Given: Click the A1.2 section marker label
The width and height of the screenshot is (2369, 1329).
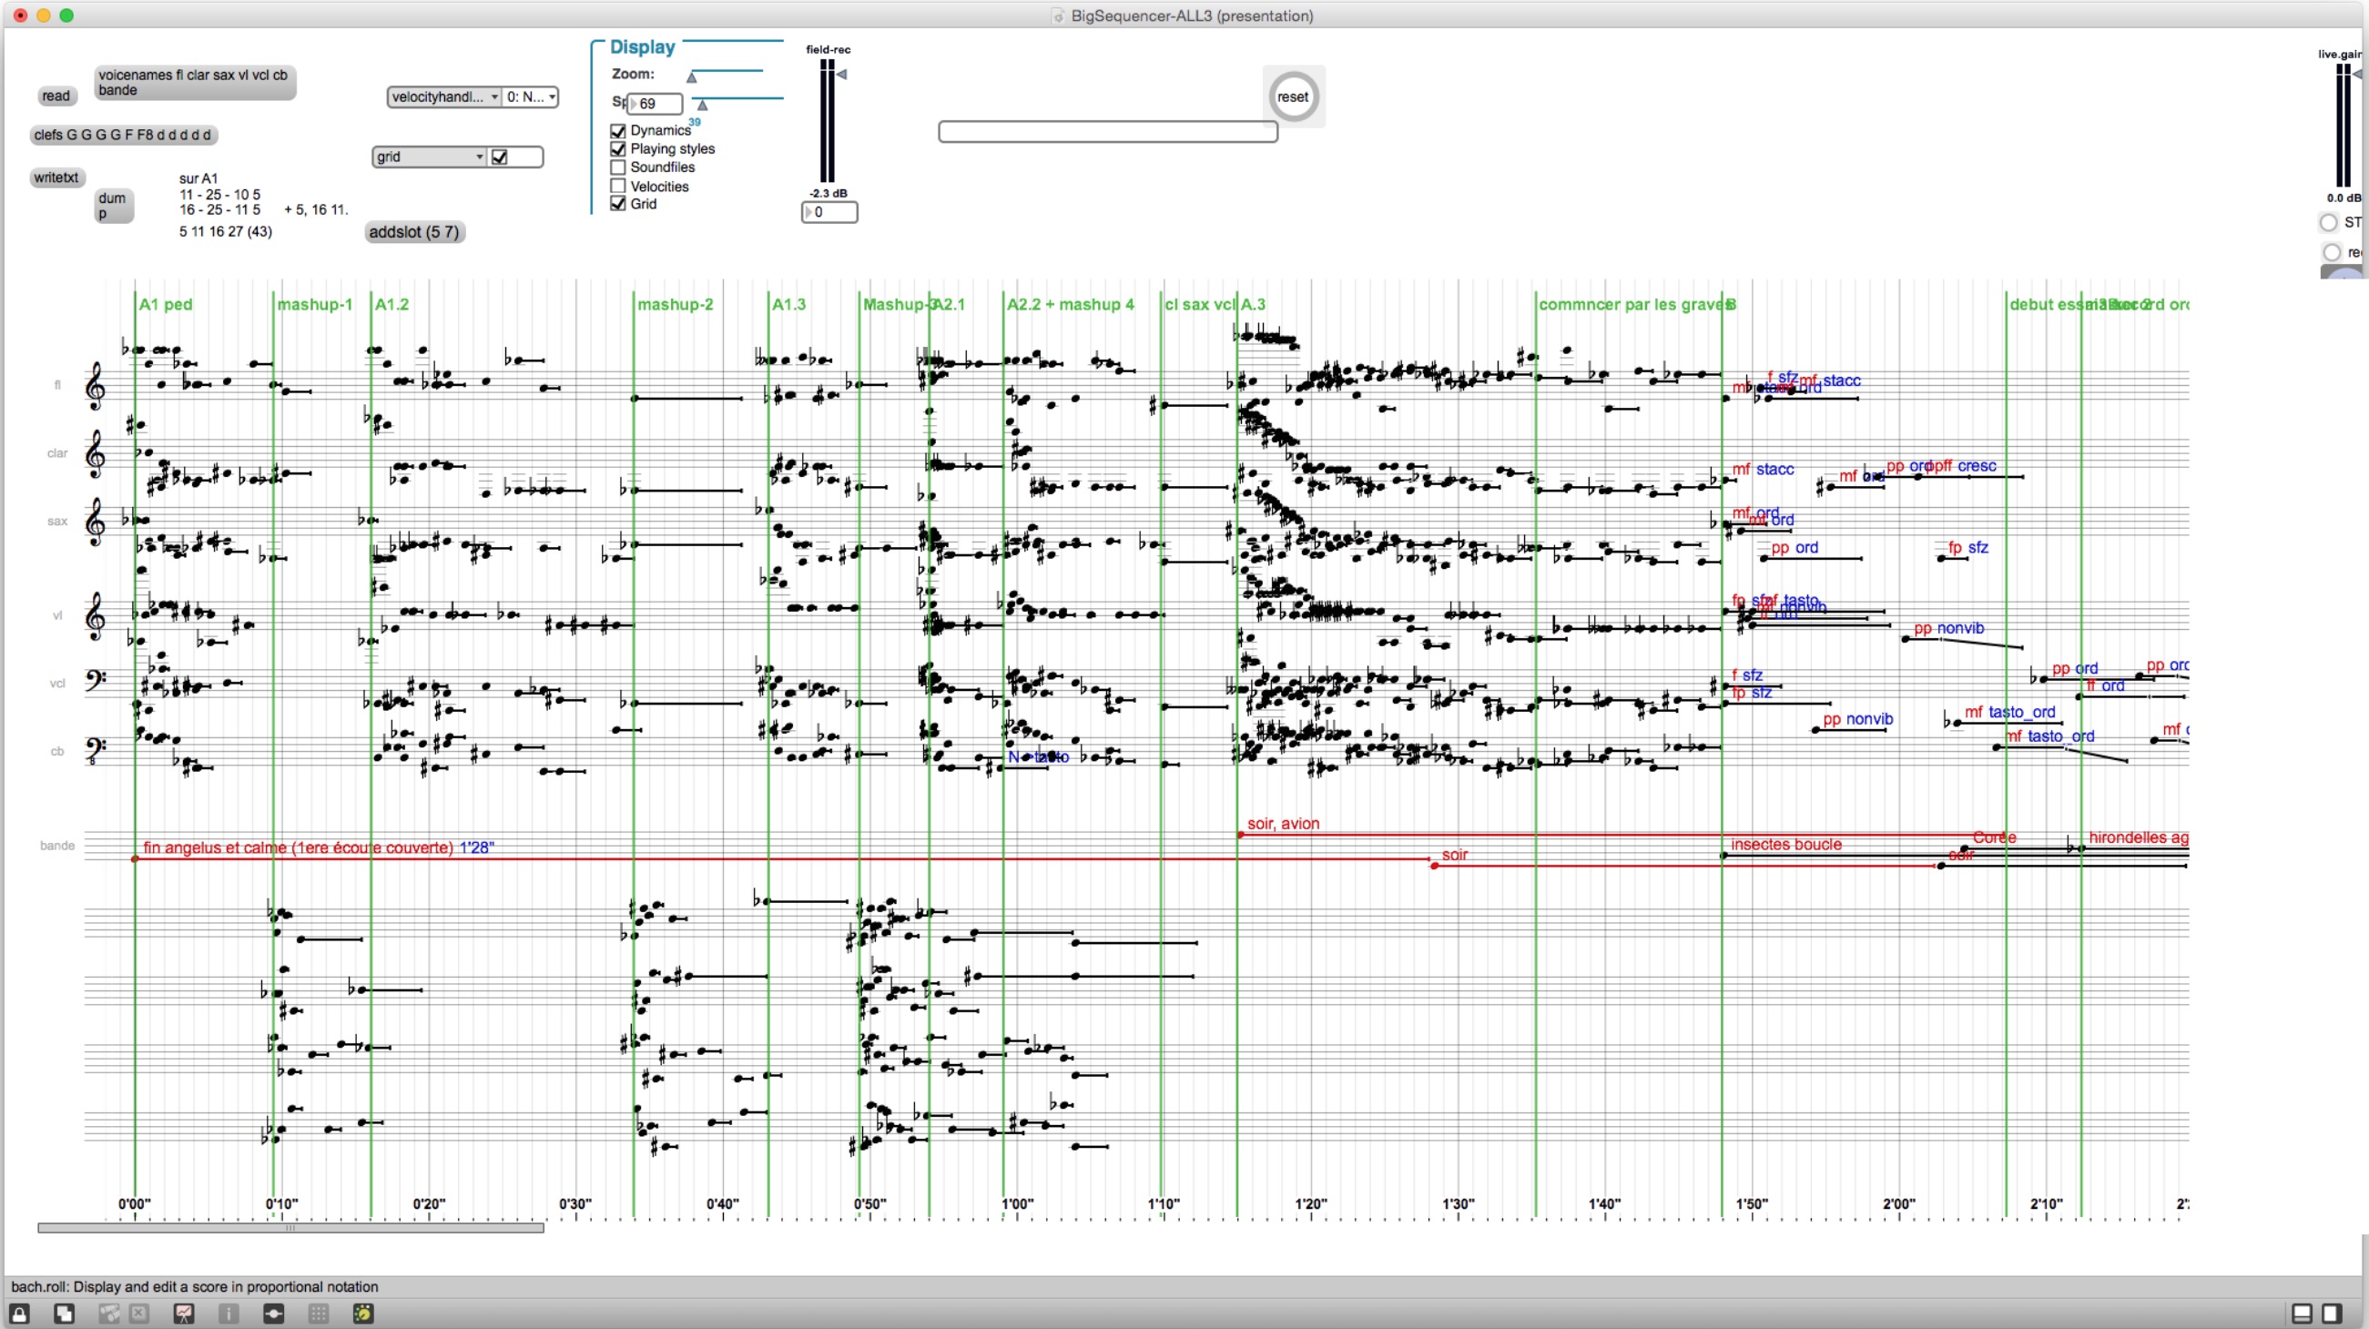Looking at the screenshot, I should pyautogui.click(x=391, y=304).
